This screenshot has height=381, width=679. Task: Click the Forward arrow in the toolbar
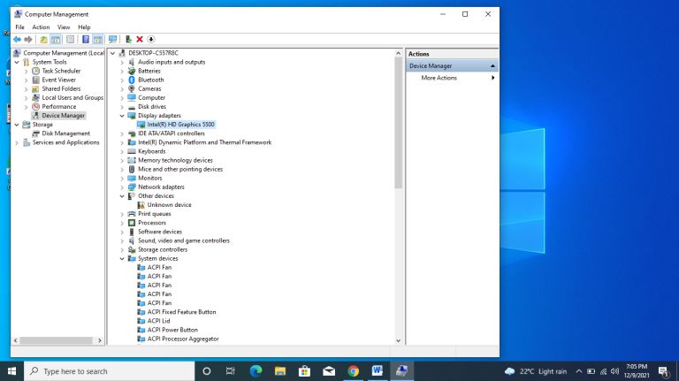coord(28,40)
